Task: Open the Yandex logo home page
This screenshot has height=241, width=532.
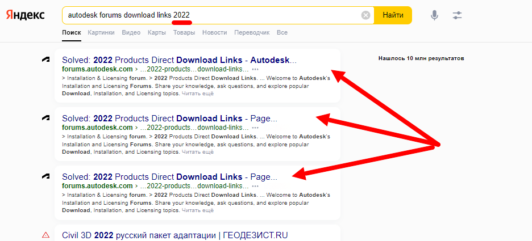Action: coord(25,15)
